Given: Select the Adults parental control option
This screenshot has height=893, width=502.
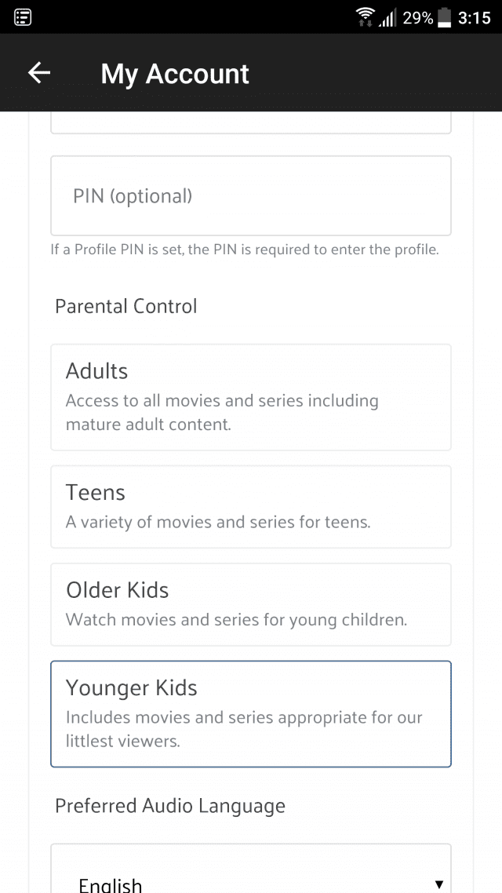Looking at the screenshot, I should [251, 397].
